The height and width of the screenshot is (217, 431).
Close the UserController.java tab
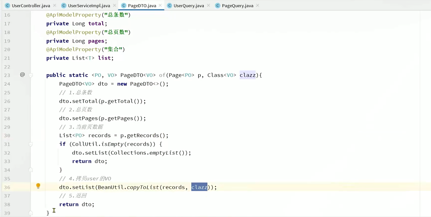point(54,5)
